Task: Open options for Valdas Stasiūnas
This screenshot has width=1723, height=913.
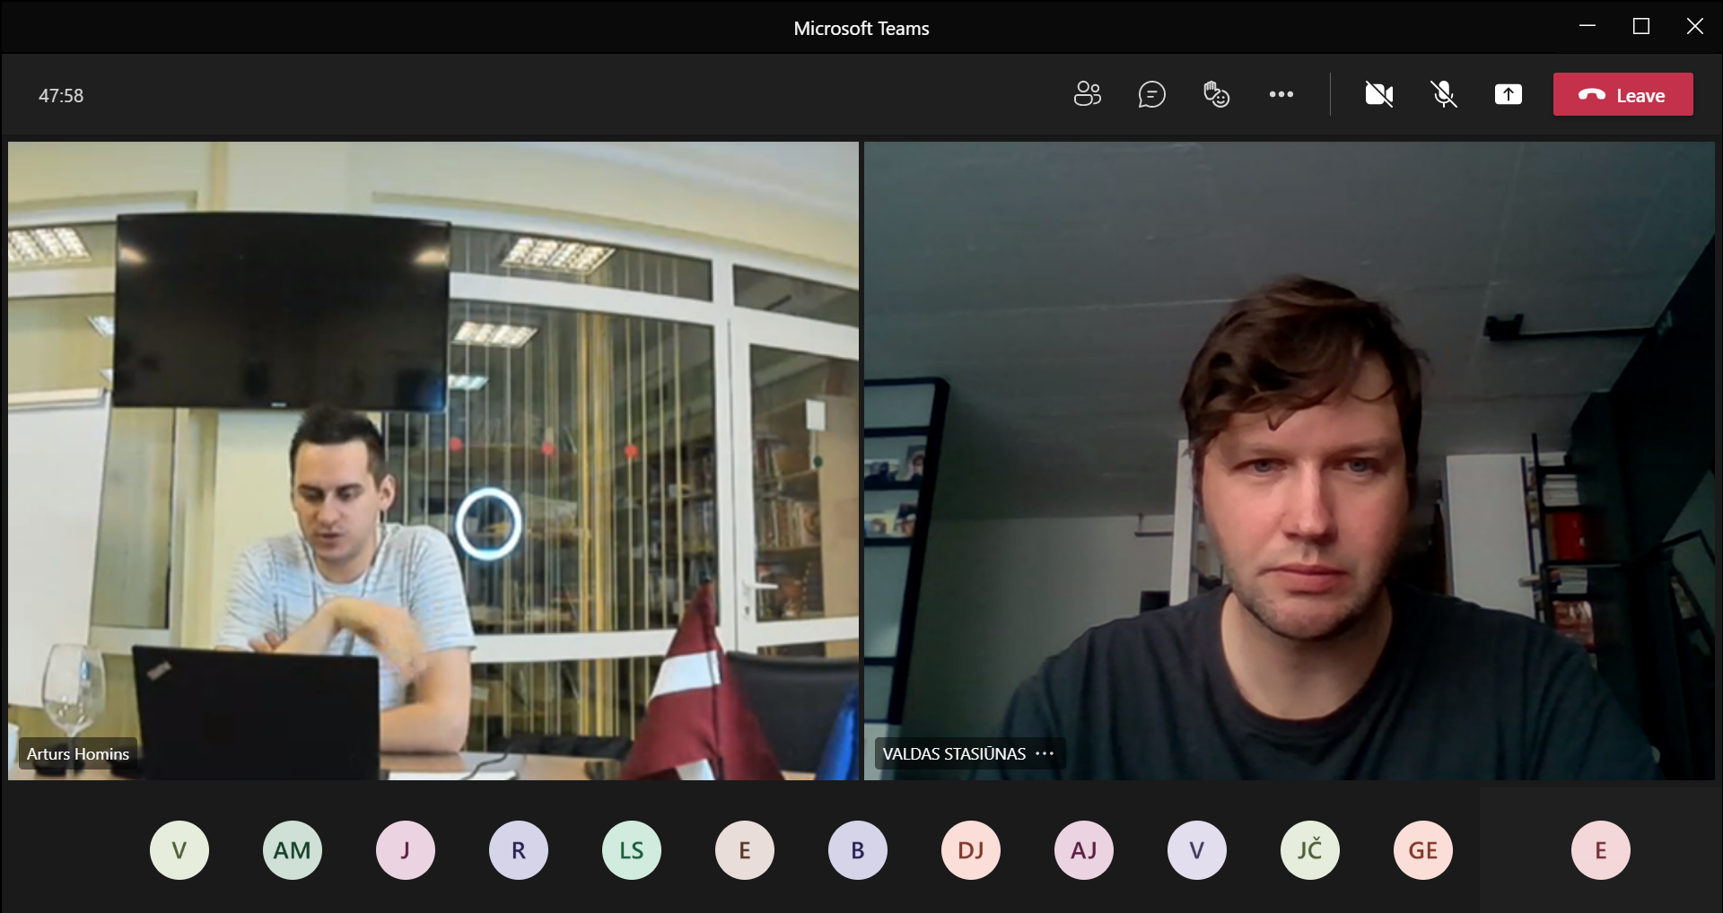Action: coord(1045,753)
